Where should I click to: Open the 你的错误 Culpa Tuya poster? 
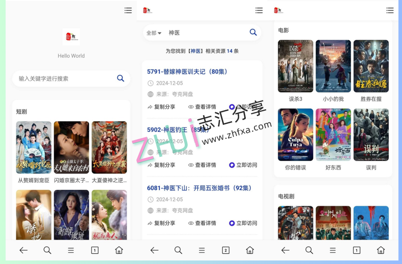[295, 135]
